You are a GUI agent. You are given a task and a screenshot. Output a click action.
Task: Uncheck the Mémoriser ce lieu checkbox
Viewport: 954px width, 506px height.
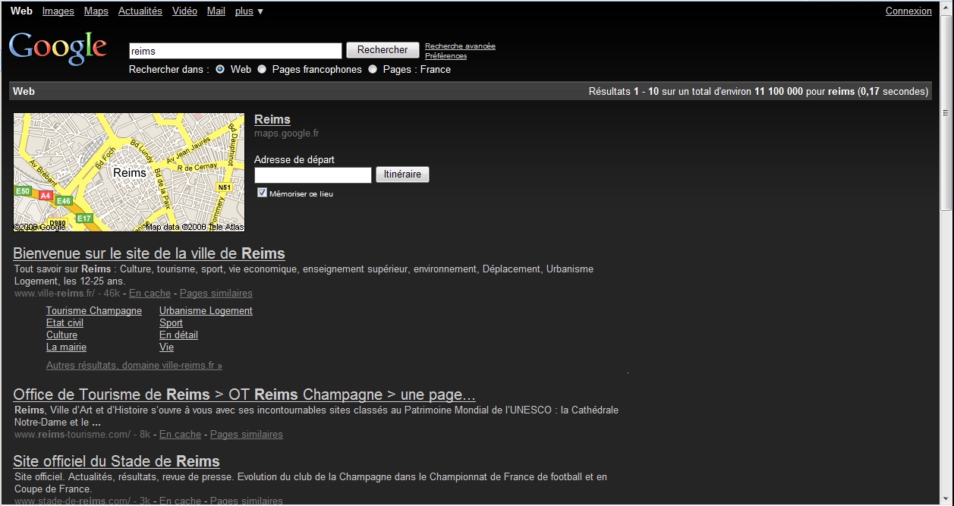tap(262, 193)
